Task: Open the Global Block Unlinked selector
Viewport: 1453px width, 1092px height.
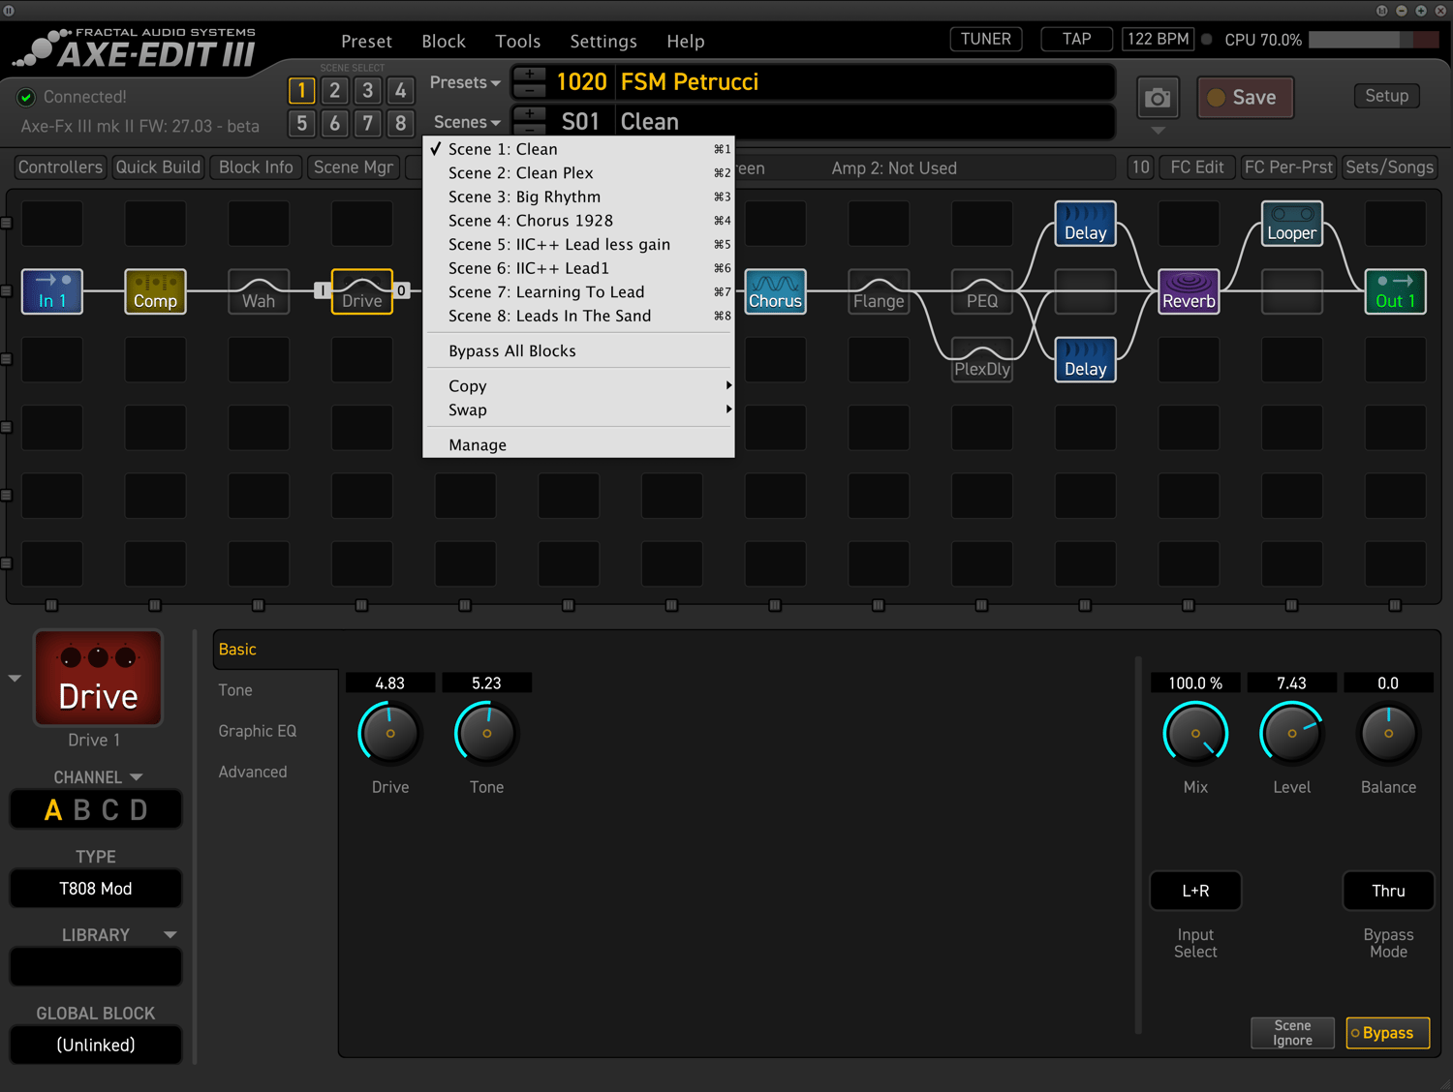Action: tap(96, 1046)
